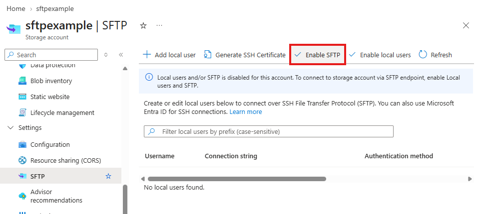Click Enable SFTP in the toolbar

(x=317, y=55)
